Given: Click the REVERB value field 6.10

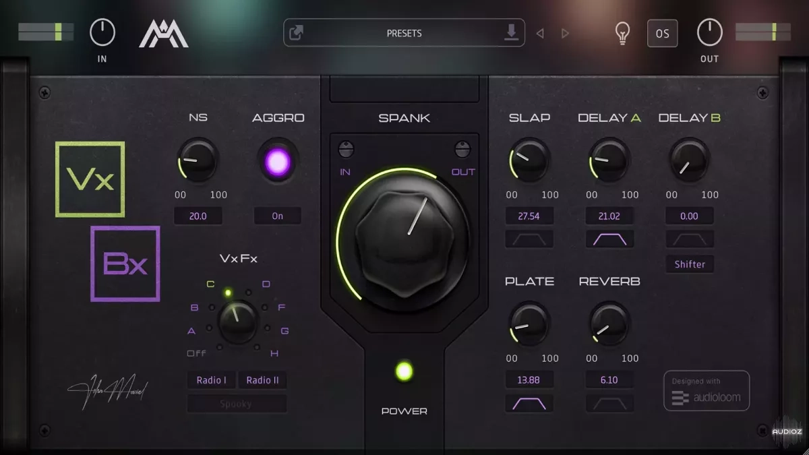Looking at the screenshot, I should tap(609, 380).
